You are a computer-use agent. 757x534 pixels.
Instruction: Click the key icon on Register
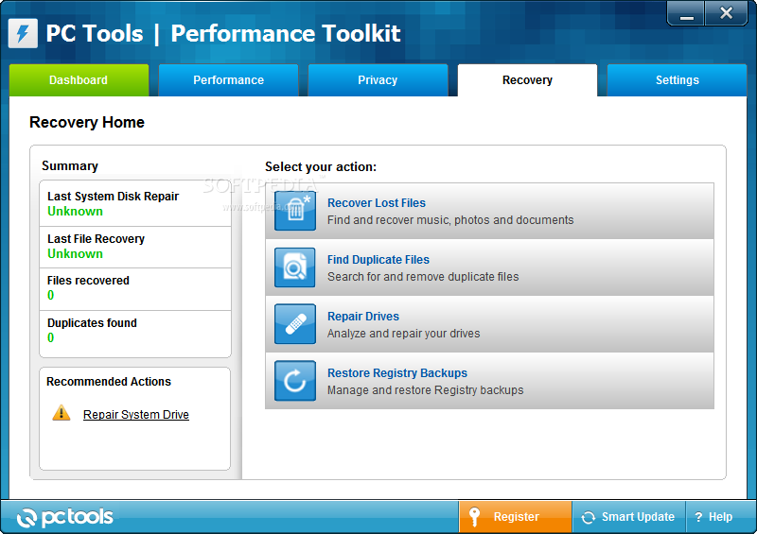pyautogui.click(x=474, y=517)
